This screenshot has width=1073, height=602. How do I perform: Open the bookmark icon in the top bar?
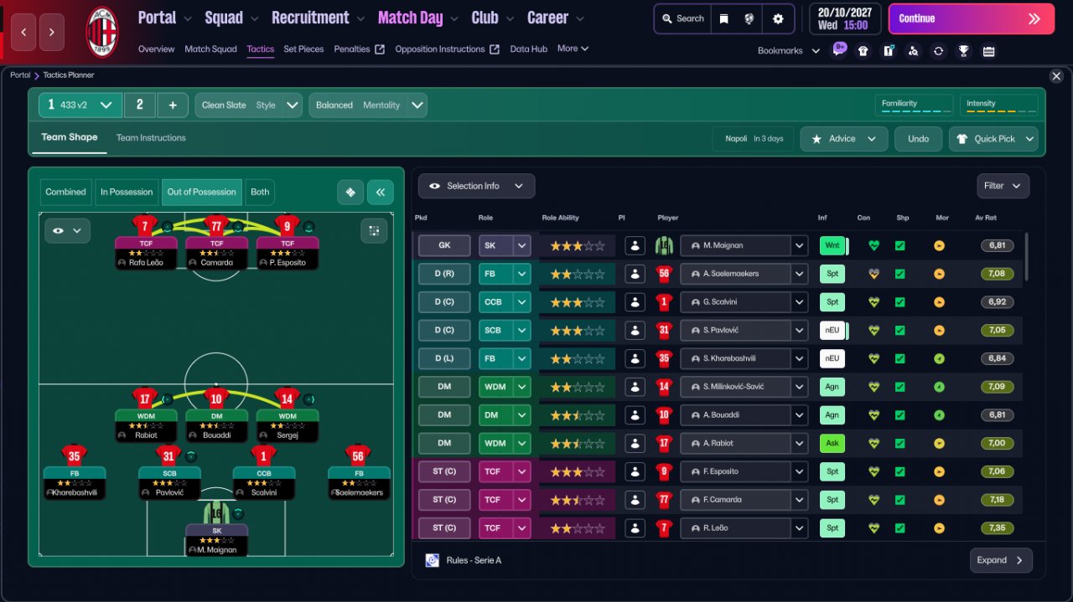coord(725,18)
